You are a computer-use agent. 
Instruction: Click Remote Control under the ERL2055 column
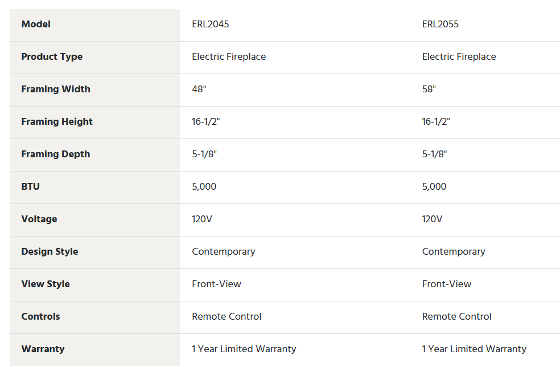[457, 316]
